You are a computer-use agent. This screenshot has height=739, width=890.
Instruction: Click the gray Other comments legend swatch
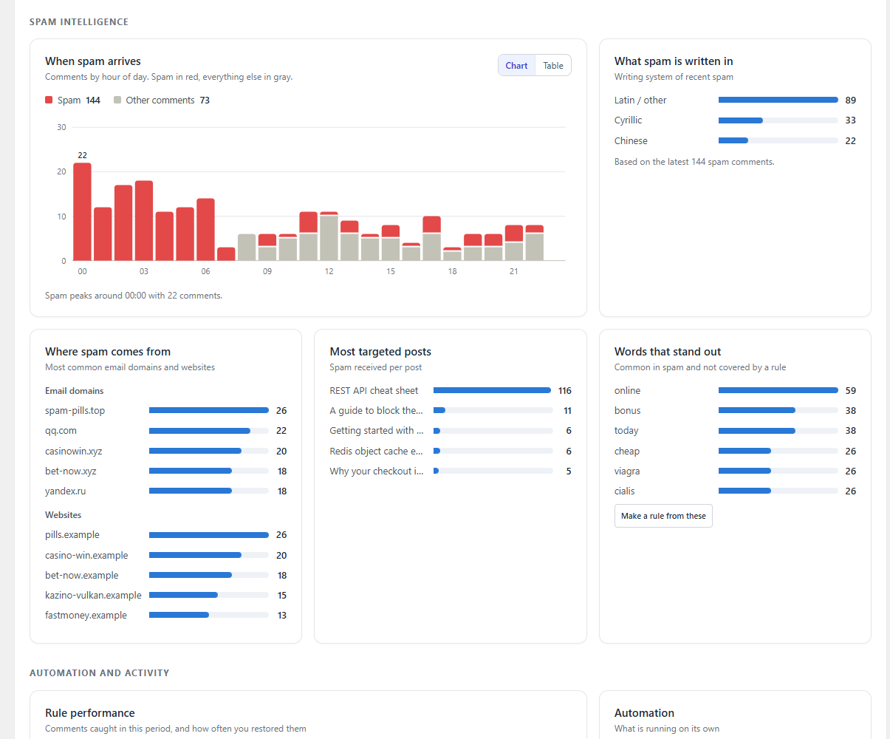117,100
